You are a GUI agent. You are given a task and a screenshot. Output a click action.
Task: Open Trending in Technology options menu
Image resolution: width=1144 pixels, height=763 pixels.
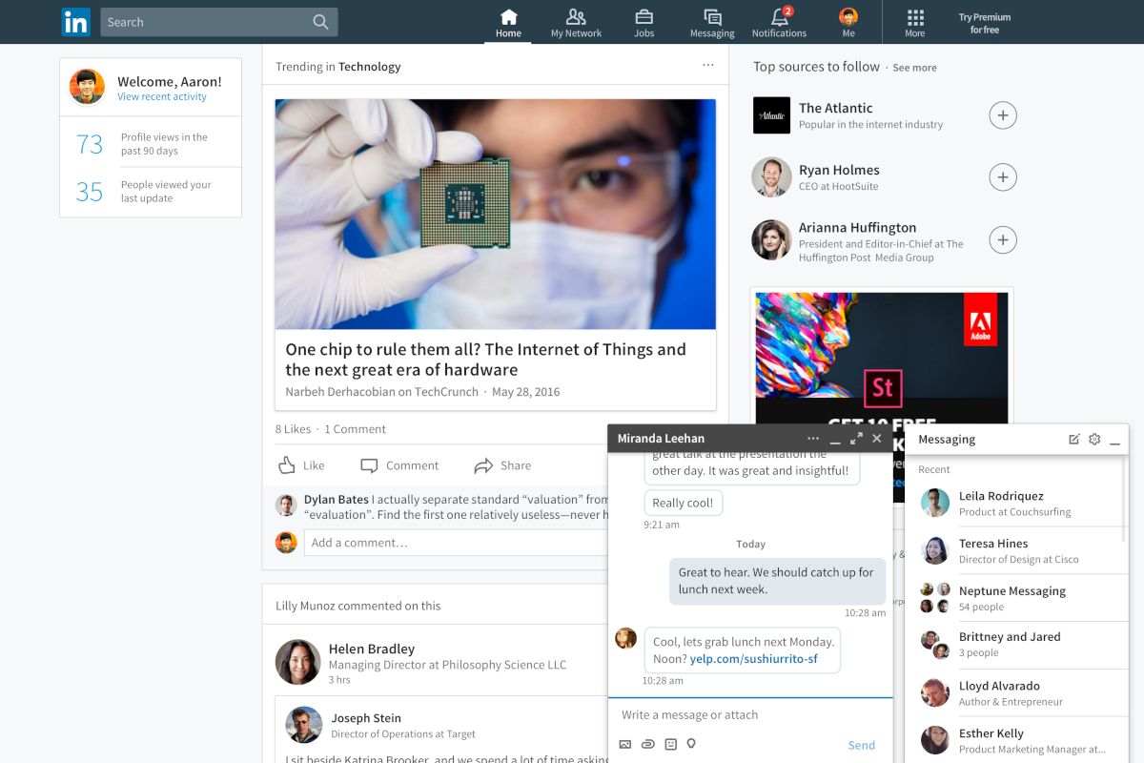[x=707, y=66]
